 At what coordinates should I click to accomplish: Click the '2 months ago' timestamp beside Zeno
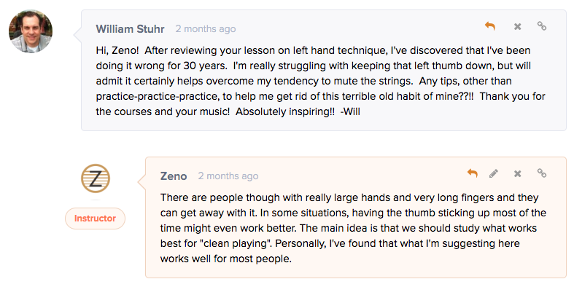point(228,176)
